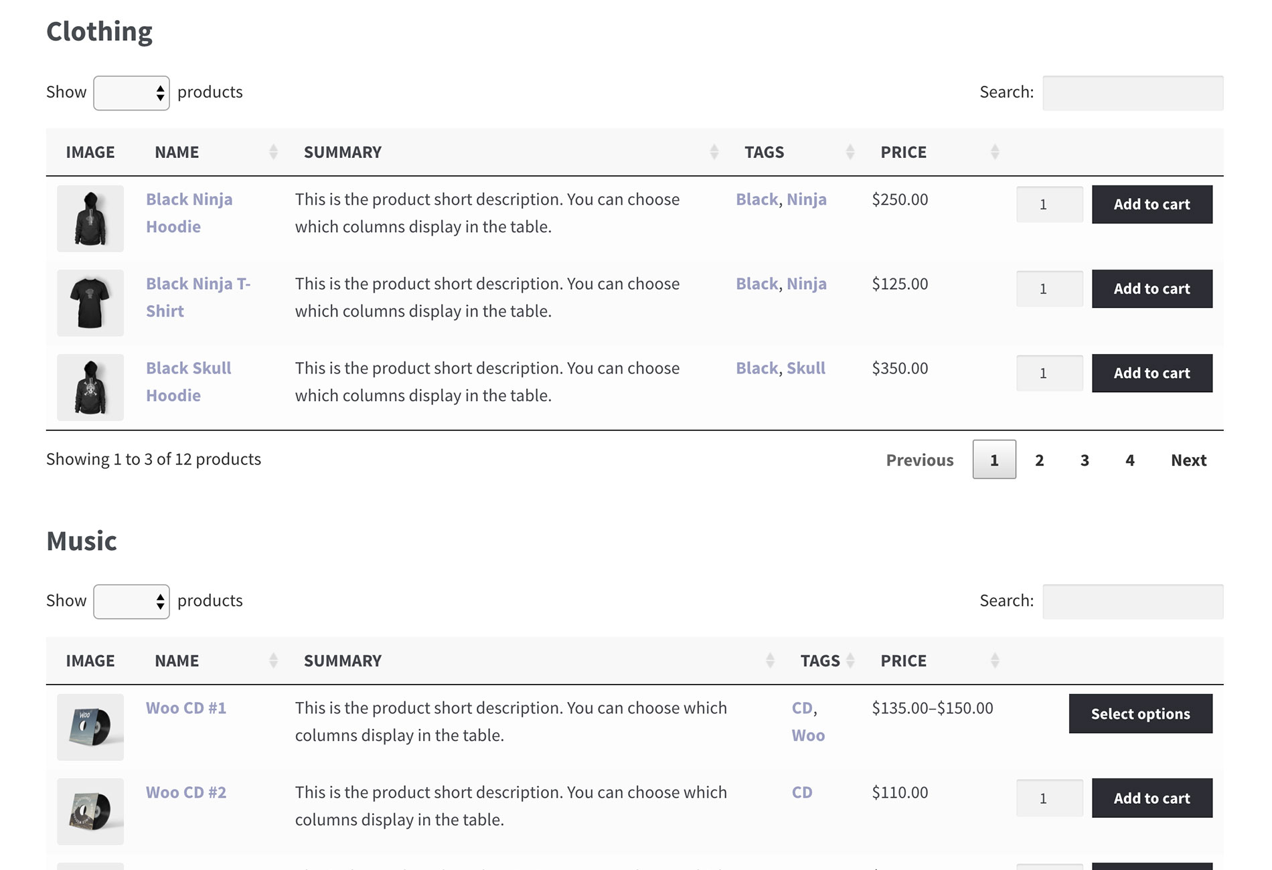Screen dimensions: 1272x870
Task: Sort Clothing table by Summary column arrows
Action: click(714, 152)
